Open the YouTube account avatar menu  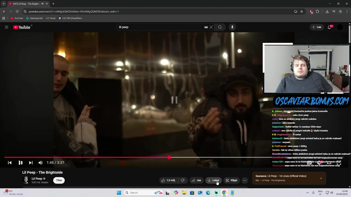(x=340, y=27)
